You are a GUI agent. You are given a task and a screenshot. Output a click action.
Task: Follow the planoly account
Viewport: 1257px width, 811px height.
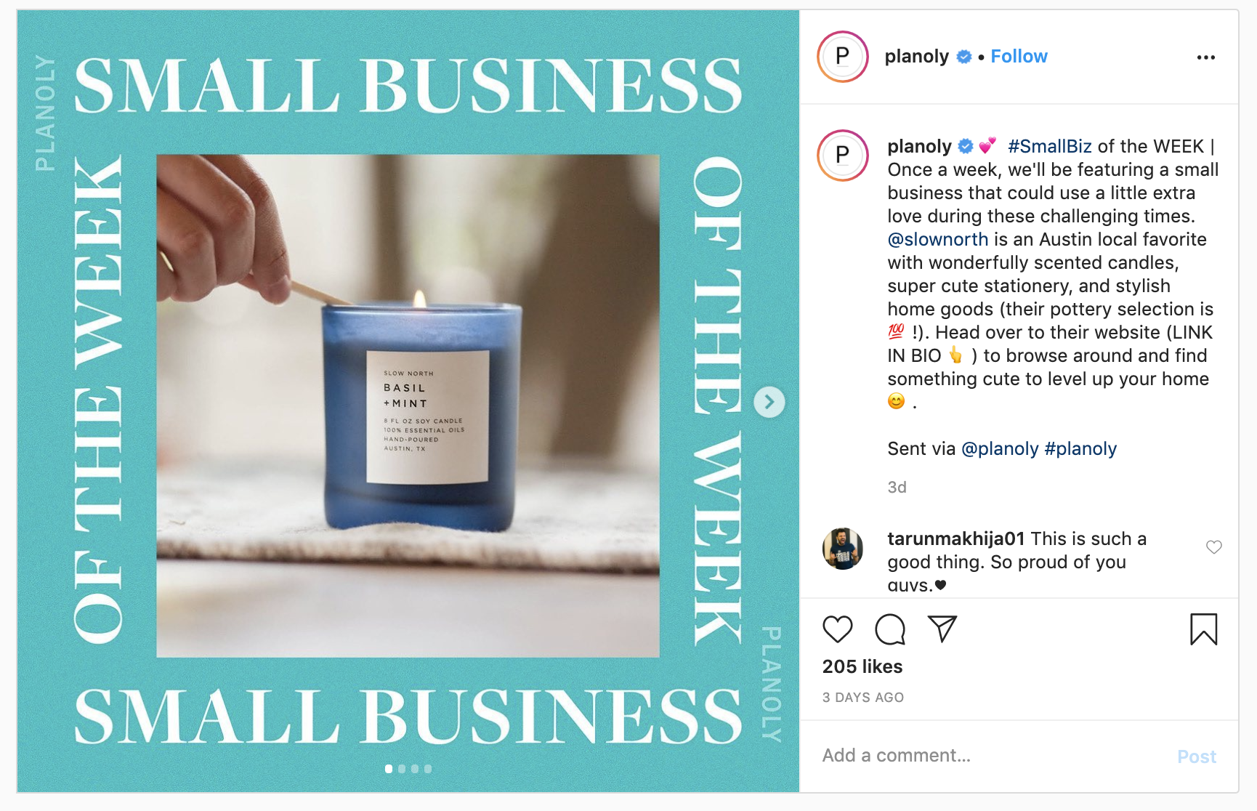coord(1019,57)
